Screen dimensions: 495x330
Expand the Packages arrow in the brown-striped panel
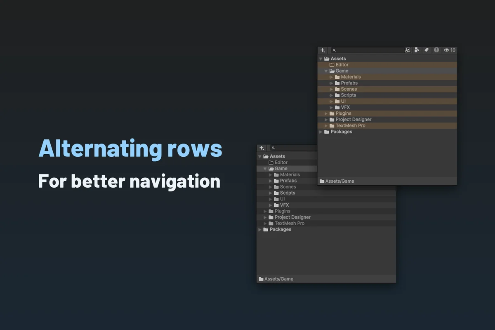pyautogui.click(x=321, y=132)
